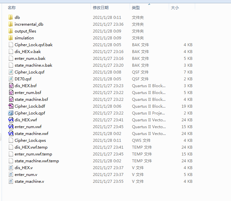Image resolution: width=231 pixels, height=201 pixels.
Task: Select the file name state_machine.bsf
Action: (31, 100)
